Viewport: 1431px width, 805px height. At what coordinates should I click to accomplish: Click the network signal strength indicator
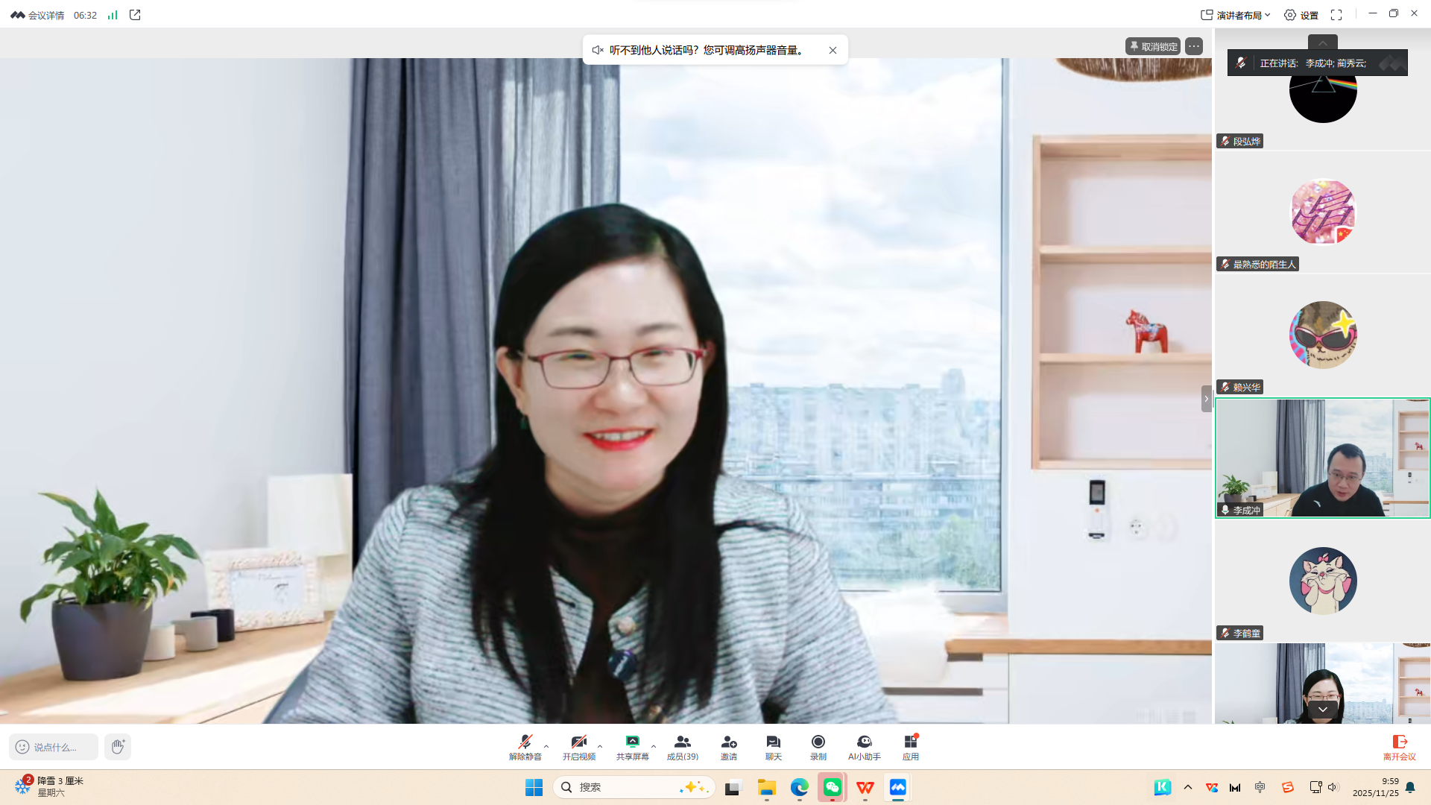pyautogui.click(x=113, y=15)
